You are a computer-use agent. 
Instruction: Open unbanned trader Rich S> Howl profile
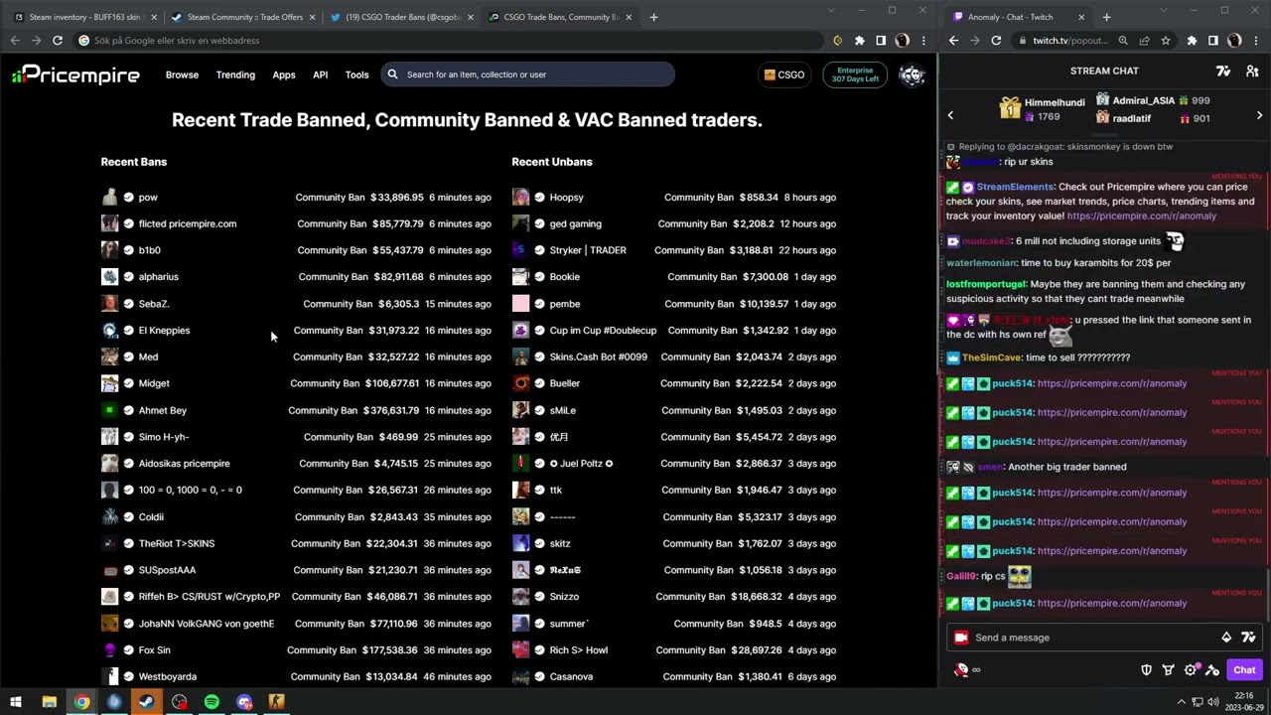579,650
